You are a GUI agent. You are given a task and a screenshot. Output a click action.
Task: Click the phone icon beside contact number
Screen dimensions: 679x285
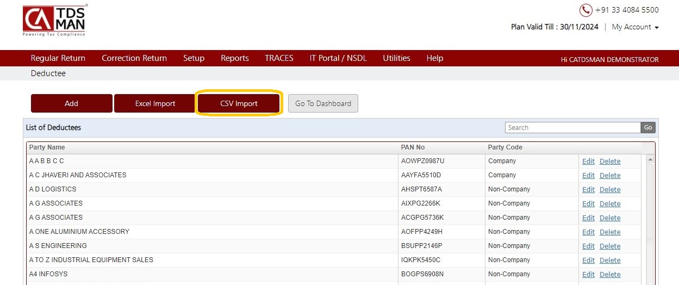(x=585, y=10)
